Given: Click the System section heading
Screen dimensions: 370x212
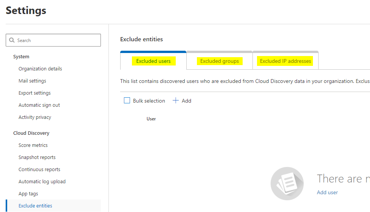Looking at the screenshot, I should click(x=21, y=57).
